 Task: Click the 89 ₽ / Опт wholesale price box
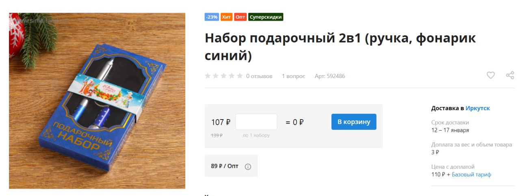pos(231,166)
